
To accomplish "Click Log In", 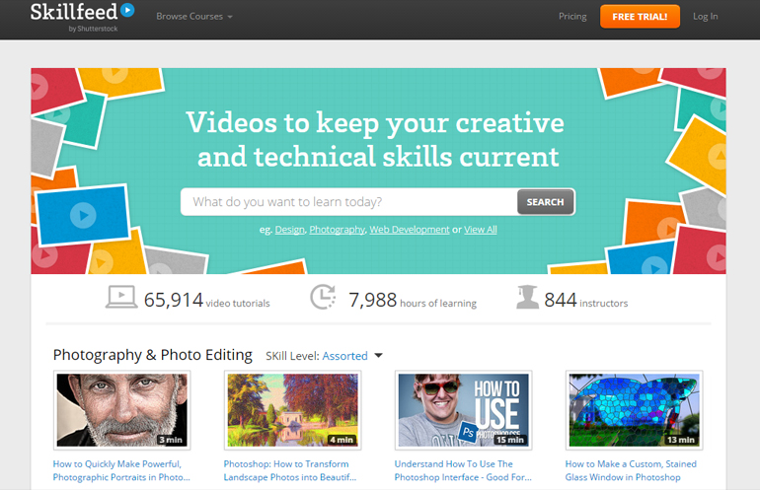I will (x=706, y=17).
